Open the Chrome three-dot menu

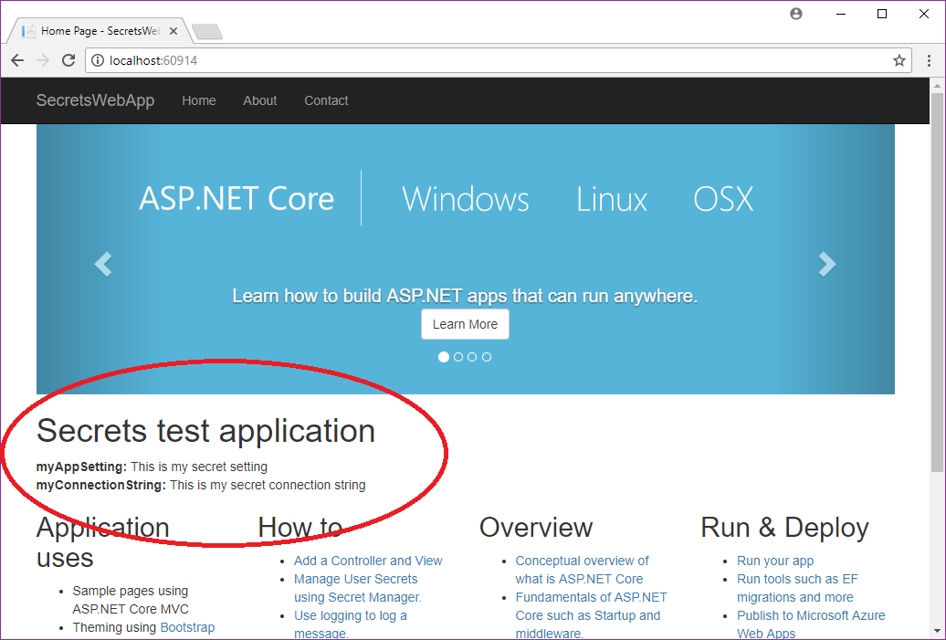(929, 60)
